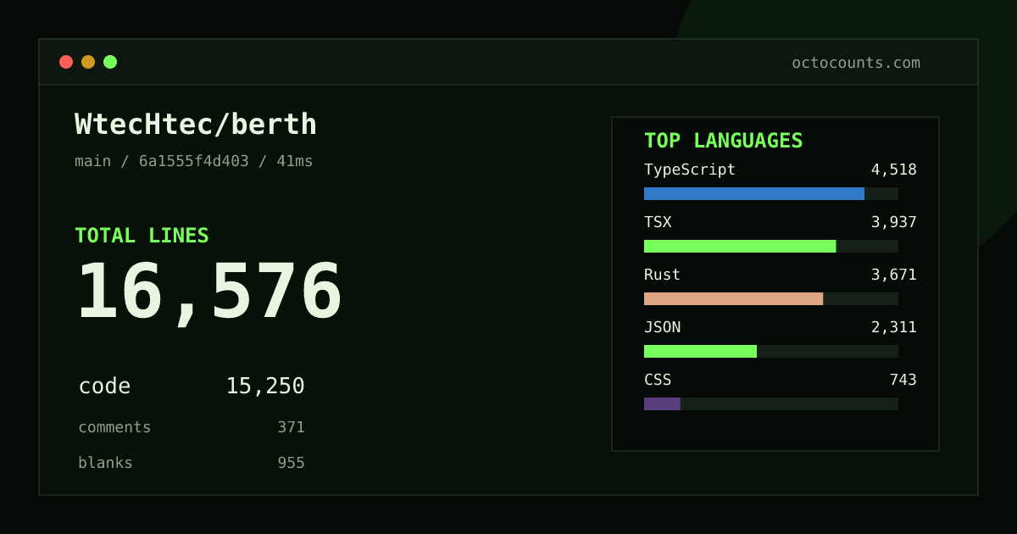Click the purple CSS bar
The width and height of the screenshot is (1017, 534).
[662, 403]
